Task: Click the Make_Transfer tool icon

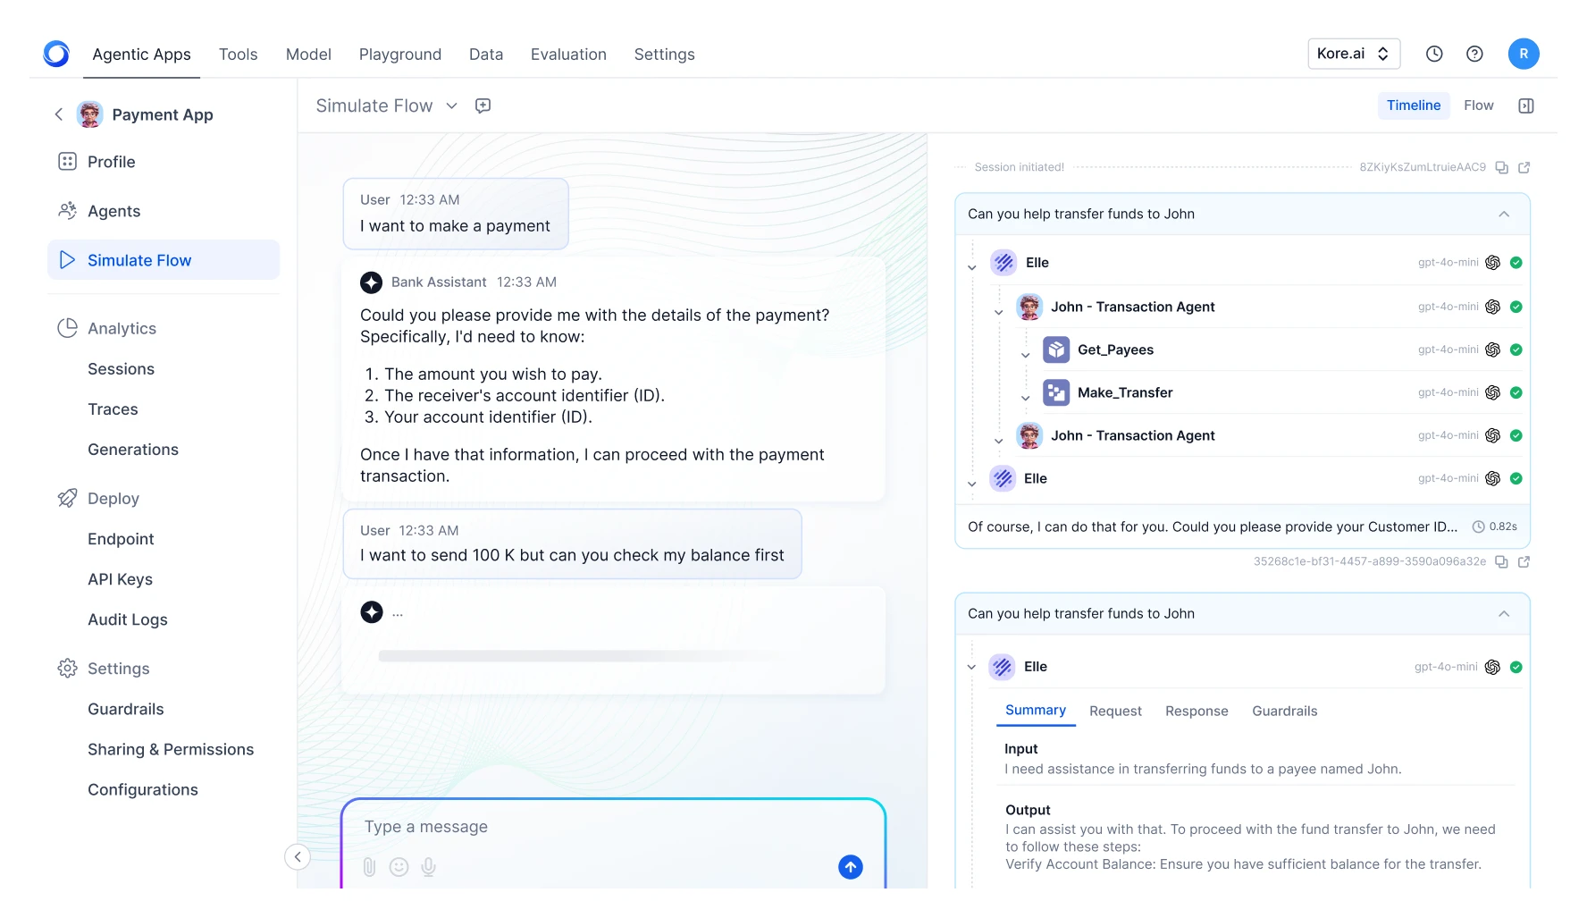Action: point(1057,392)
